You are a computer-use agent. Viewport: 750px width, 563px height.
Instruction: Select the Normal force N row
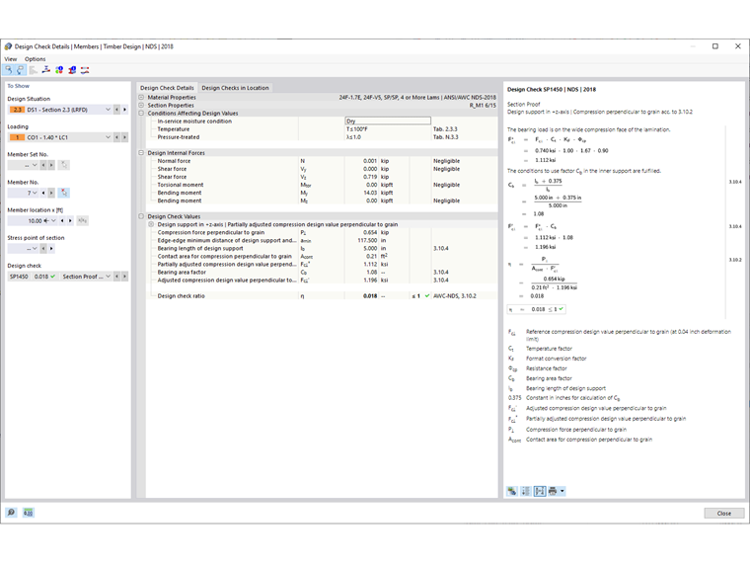(322, 161)
